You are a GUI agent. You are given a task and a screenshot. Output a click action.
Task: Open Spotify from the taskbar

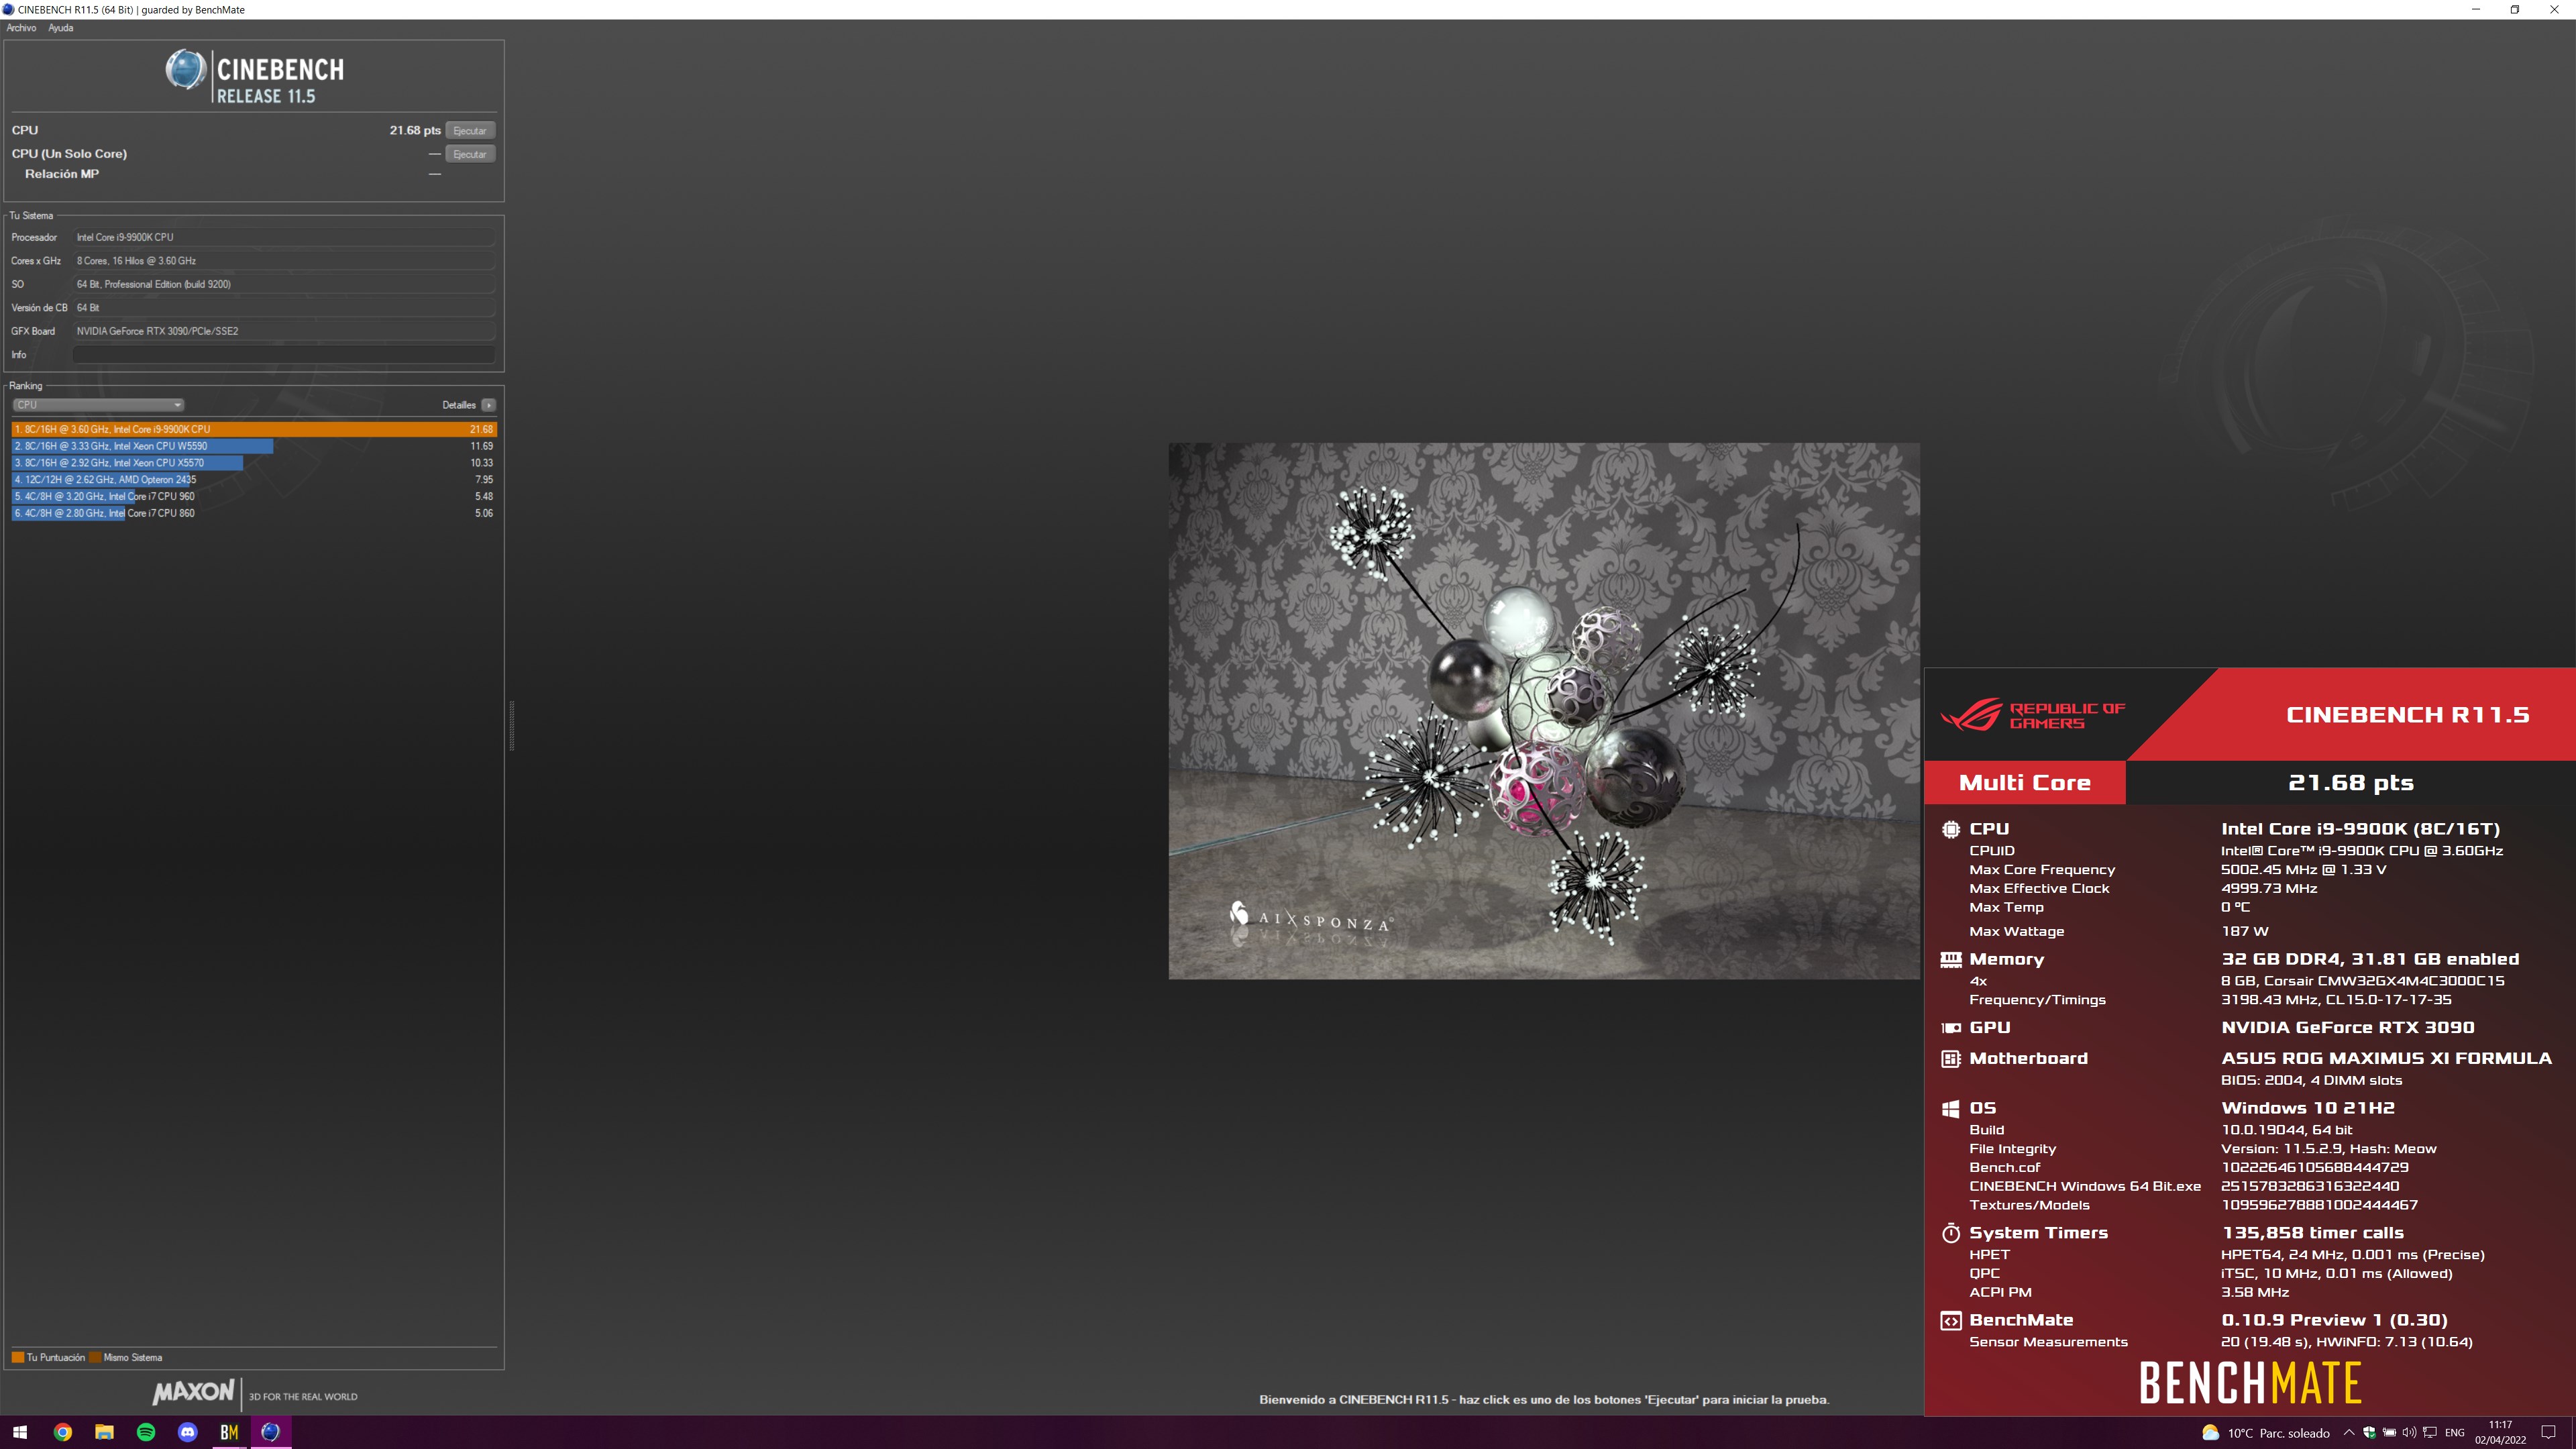(x=146, y=1432)
